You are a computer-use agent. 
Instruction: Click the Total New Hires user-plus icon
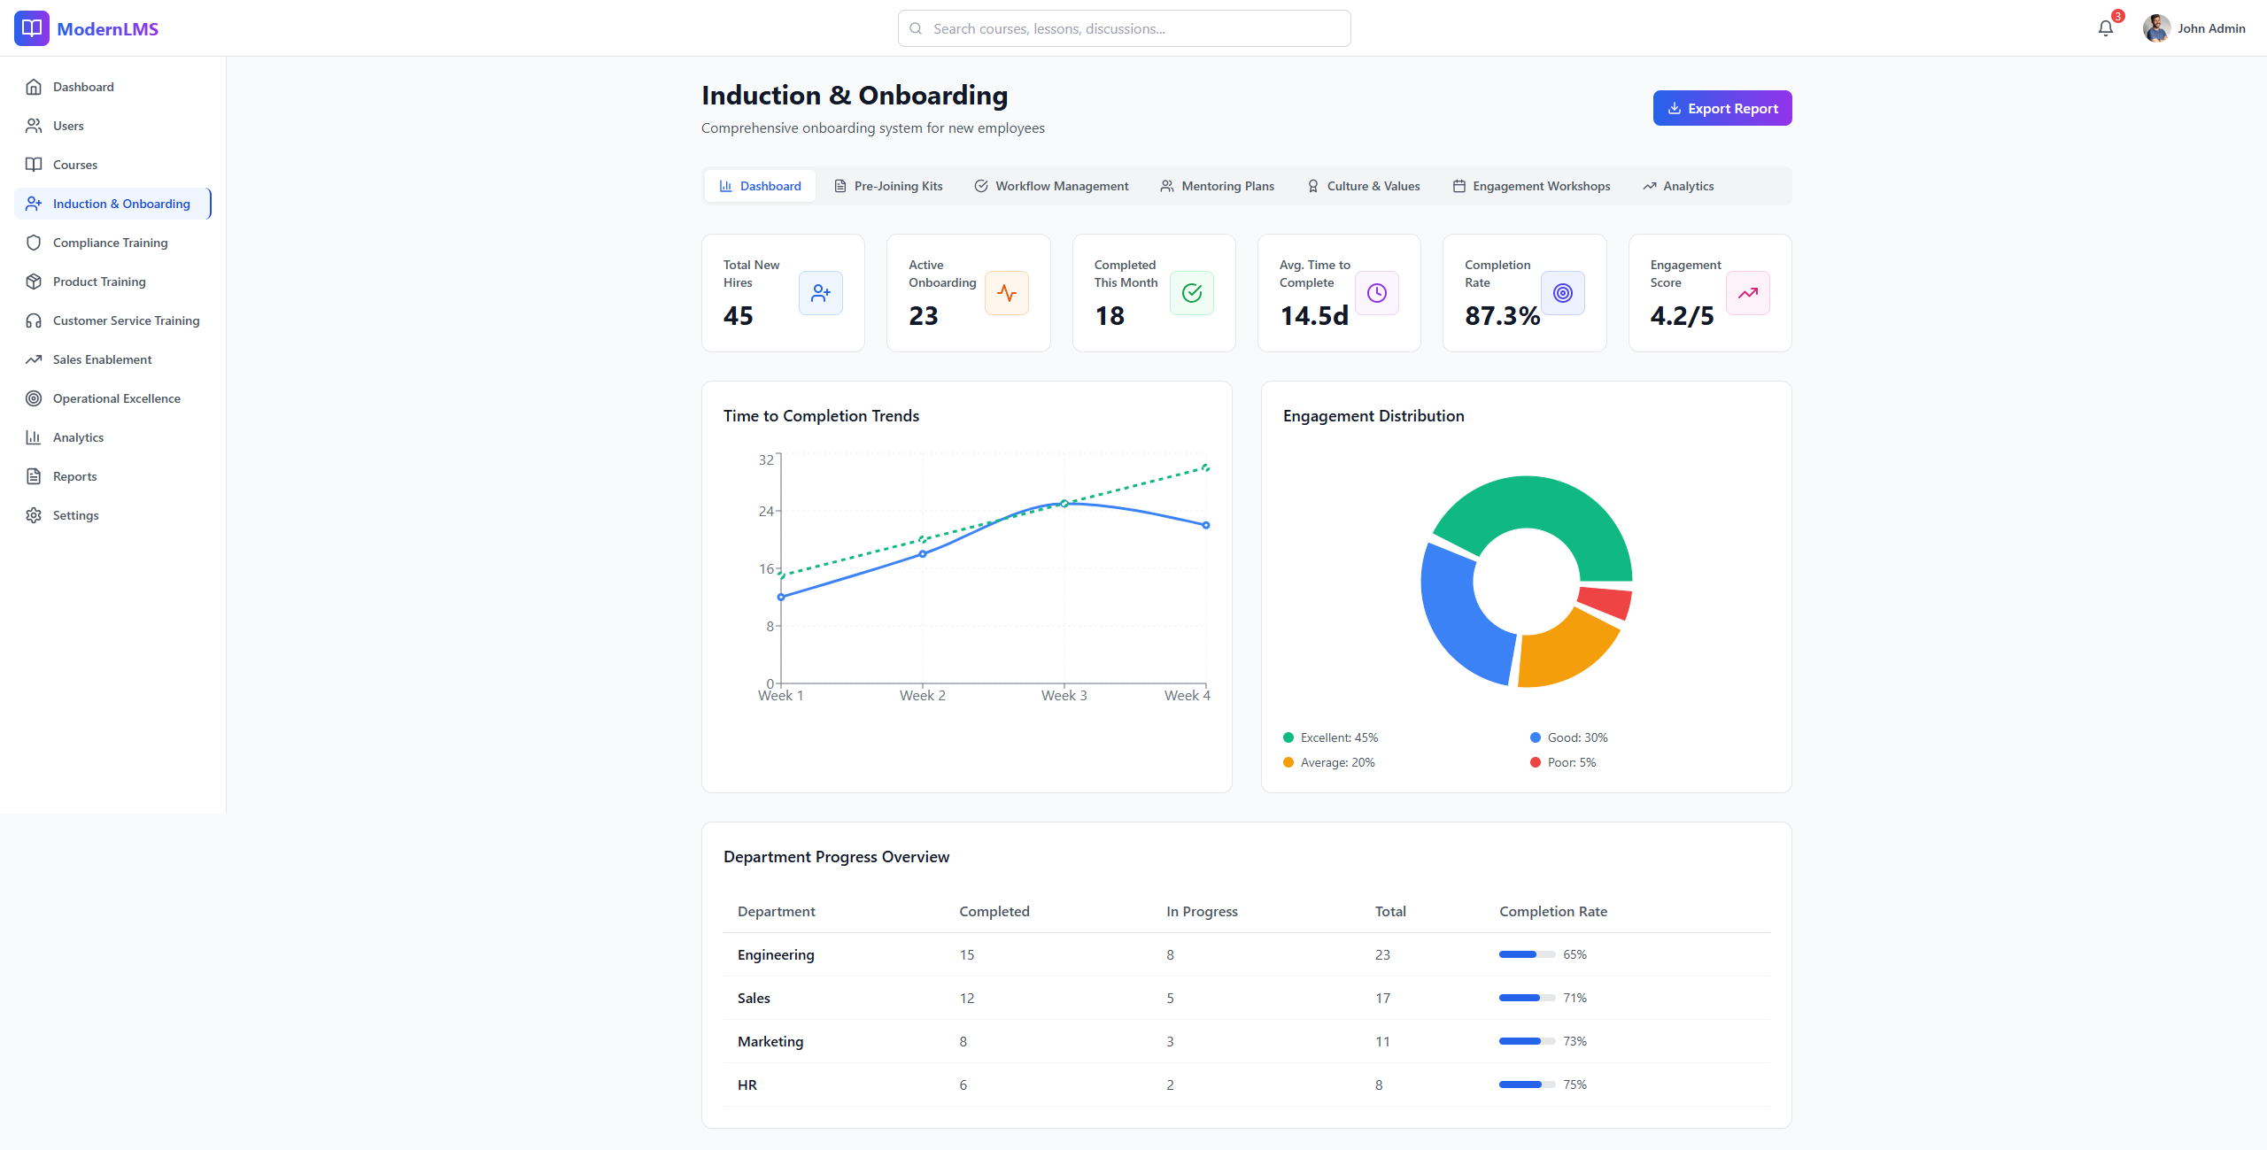coord(820,293)
